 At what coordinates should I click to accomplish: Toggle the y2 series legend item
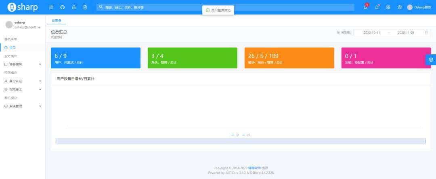(246, 135)
